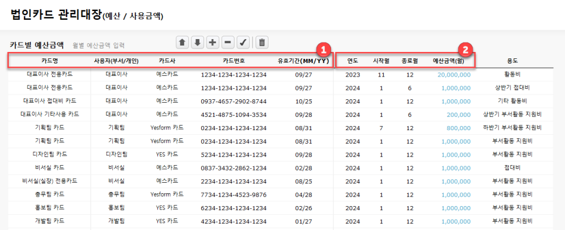Click the 2023 year cell

tap(353, 75)
